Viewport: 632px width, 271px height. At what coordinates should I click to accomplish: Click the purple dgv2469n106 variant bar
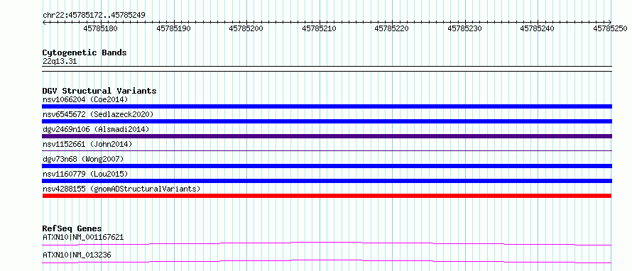(x=327, y=136)
